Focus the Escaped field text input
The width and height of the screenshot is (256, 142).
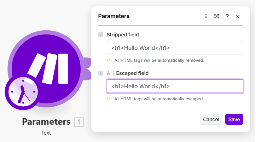point(175,86)
